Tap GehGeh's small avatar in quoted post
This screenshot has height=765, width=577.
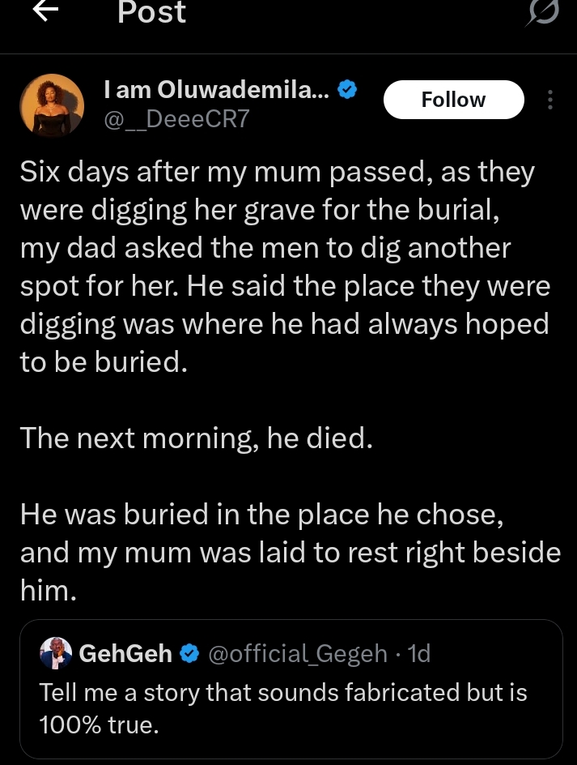coord(57,653)
